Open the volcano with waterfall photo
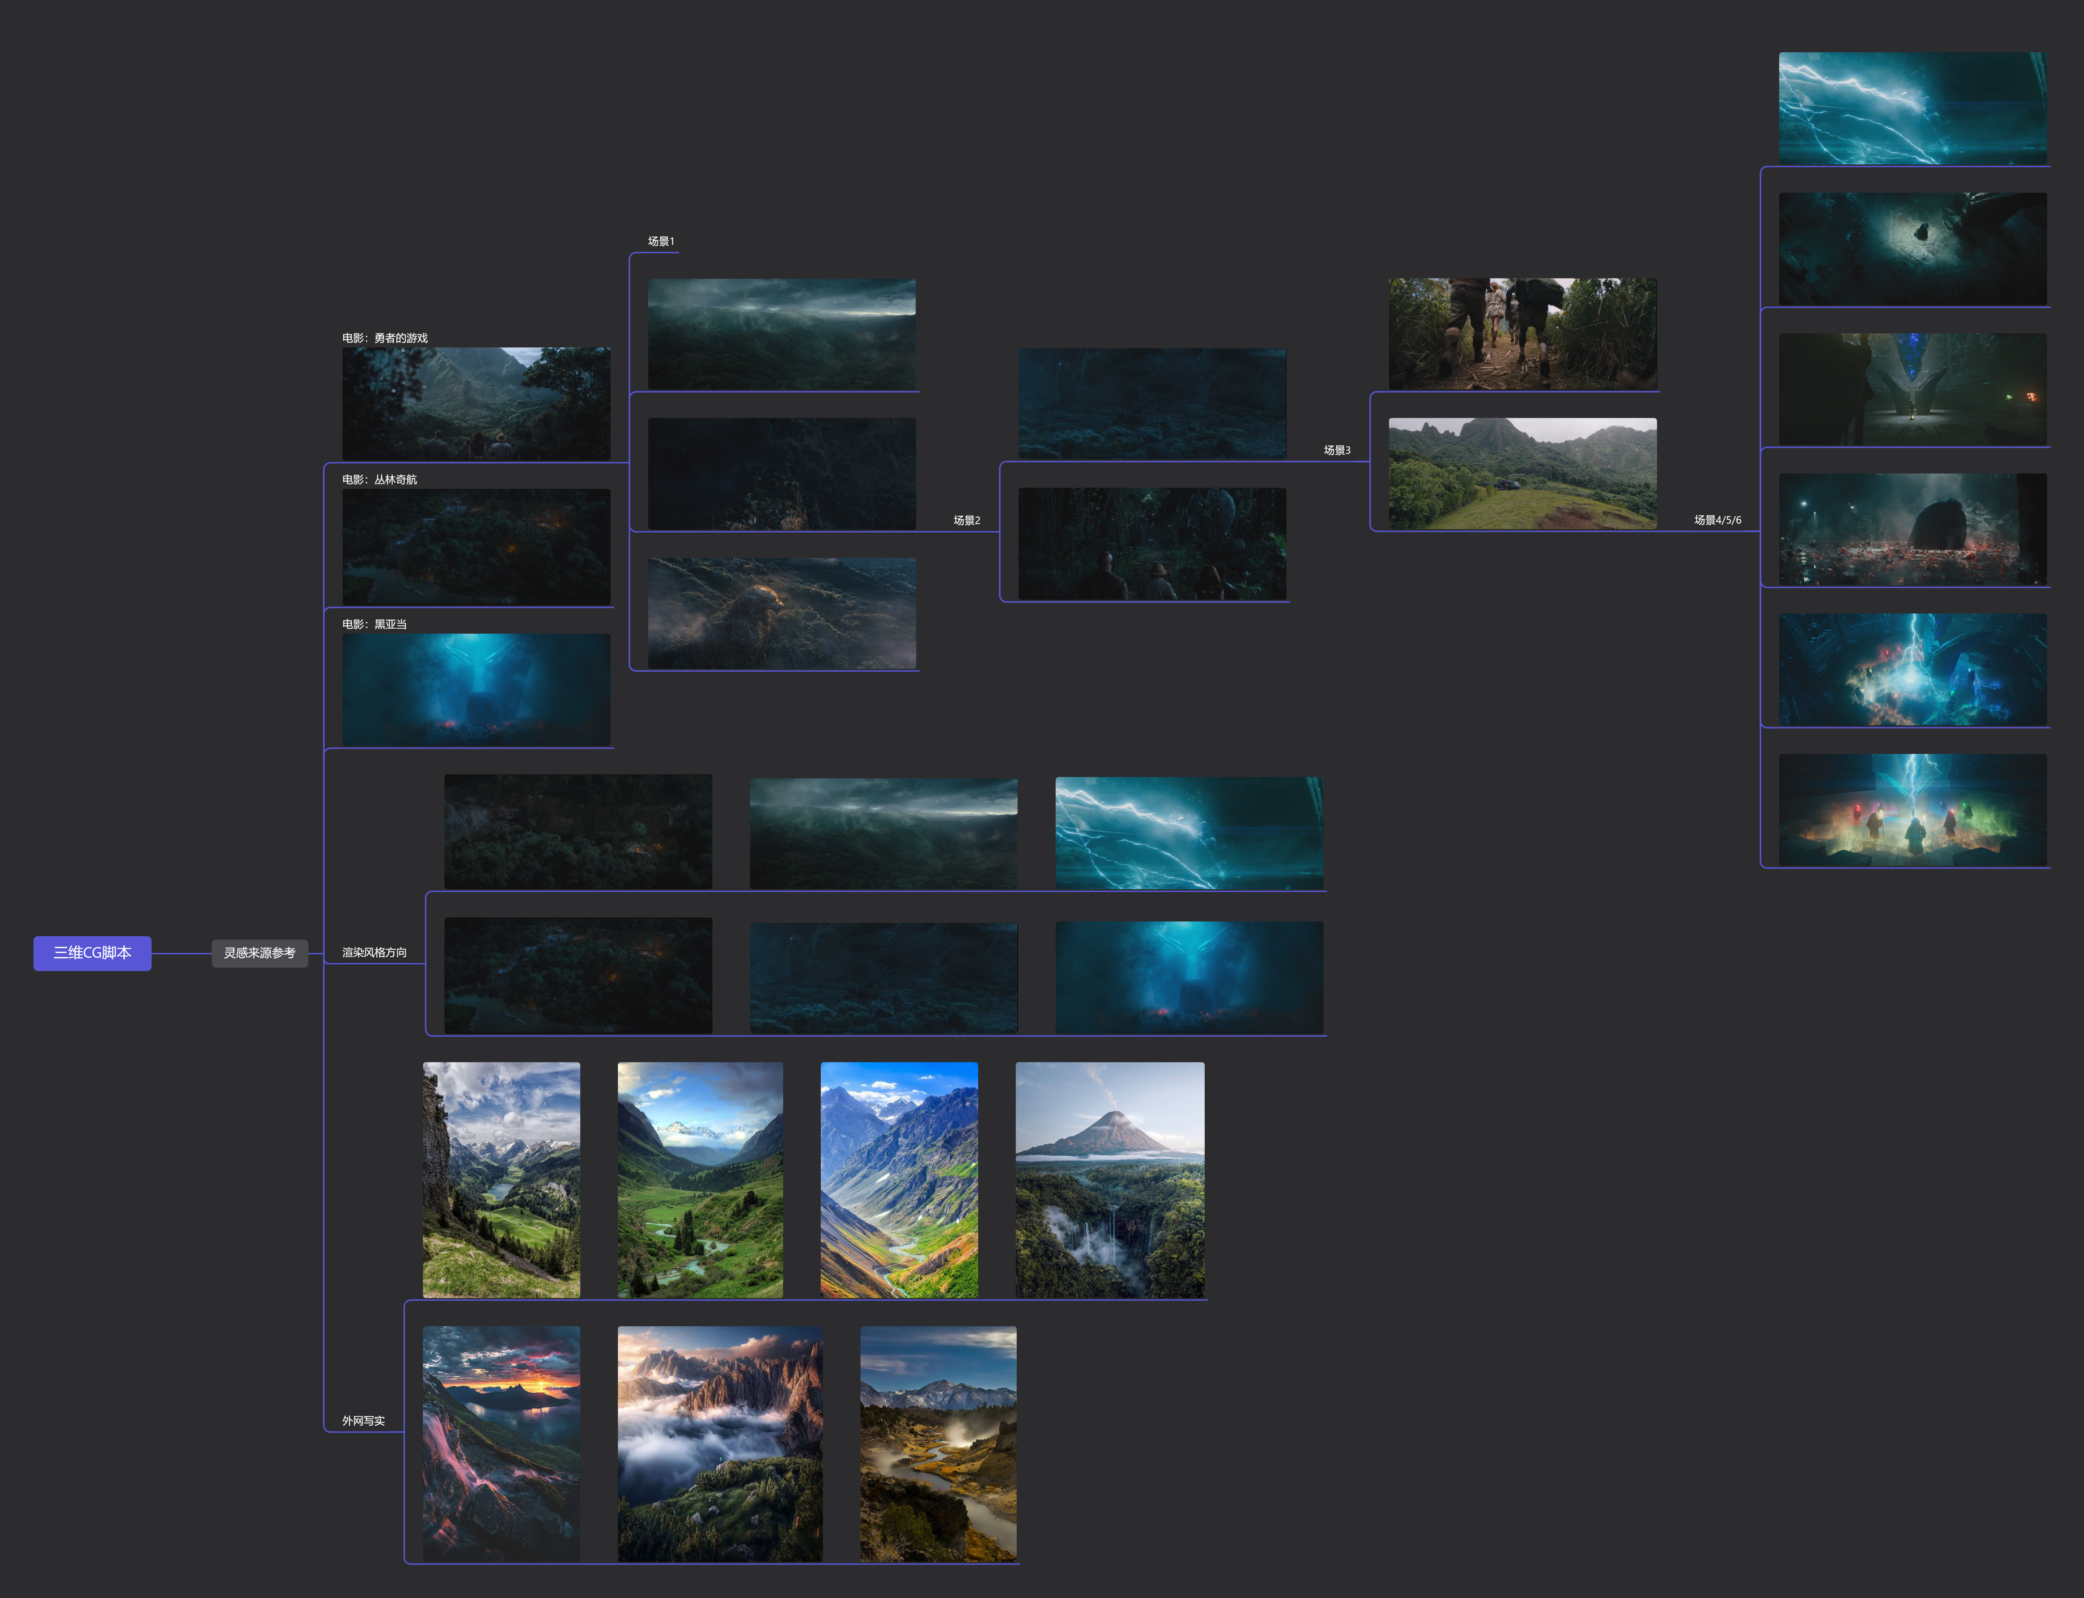The height and width of the screenshot is (1598, 2084). click(1109, 1179)
